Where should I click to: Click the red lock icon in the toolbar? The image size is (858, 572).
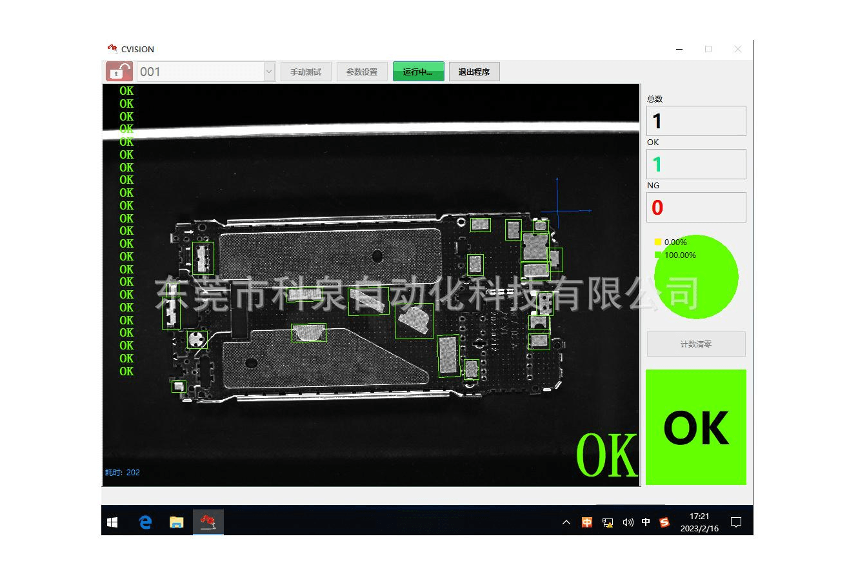coord(119,71)
